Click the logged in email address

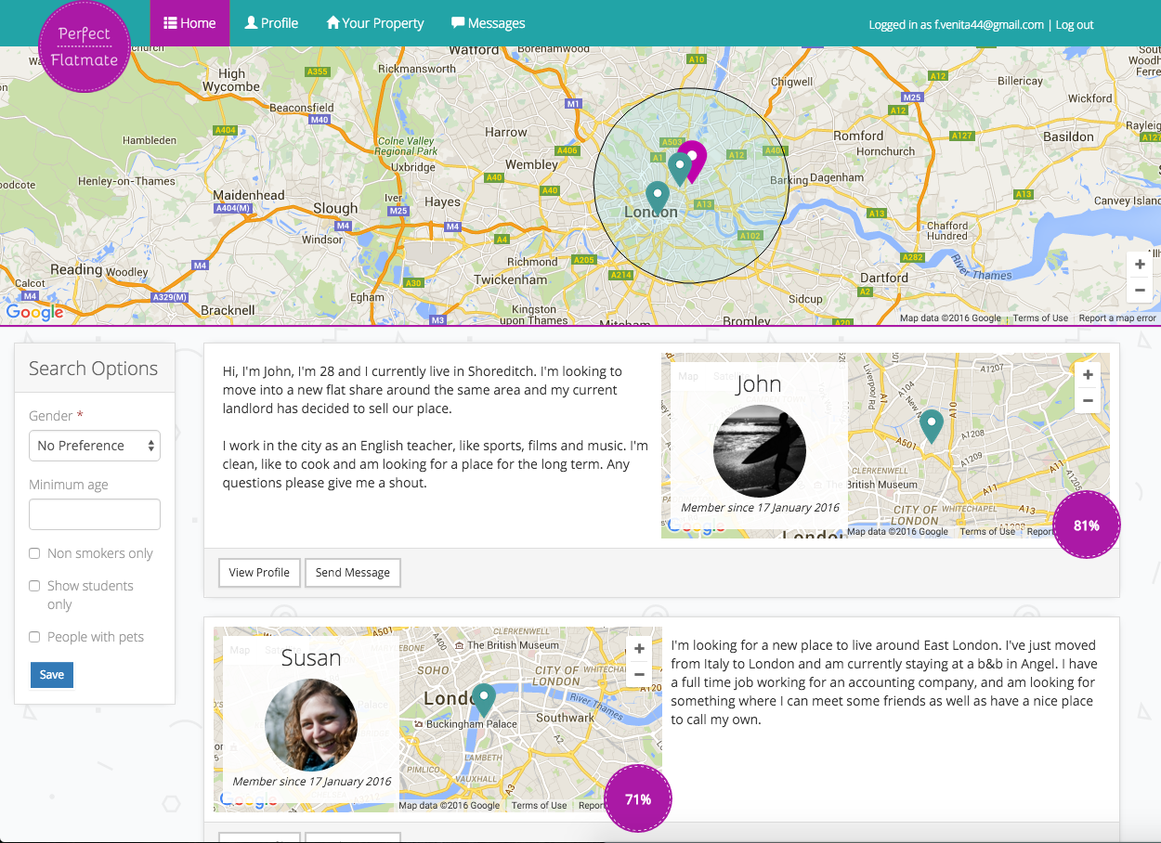coord(989,25)
